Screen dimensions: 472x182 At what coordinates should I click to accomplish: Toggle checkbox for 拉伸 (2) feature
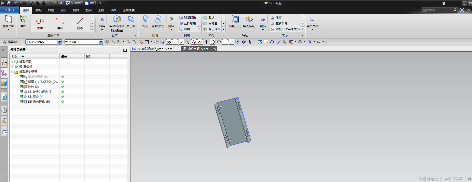click(21, 87)
